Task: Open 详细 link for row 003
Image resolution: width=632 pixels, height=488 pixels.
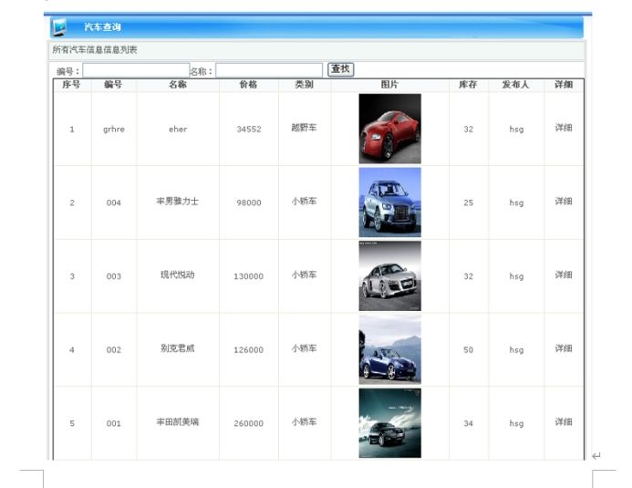Action: coord(564,275)
